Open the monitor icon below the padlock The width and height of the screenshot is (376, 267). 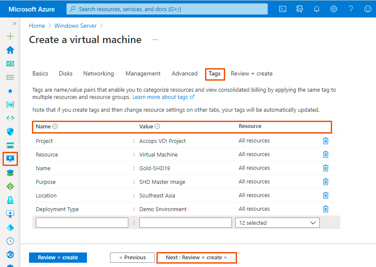[10, 214]
